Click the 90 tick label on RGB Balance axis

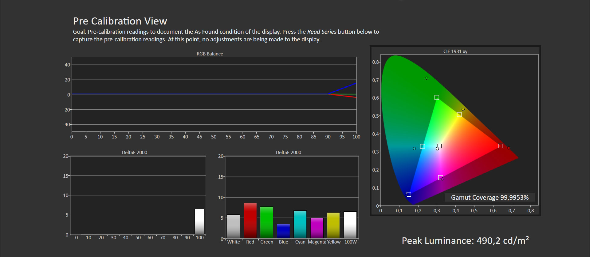[328, 137]
